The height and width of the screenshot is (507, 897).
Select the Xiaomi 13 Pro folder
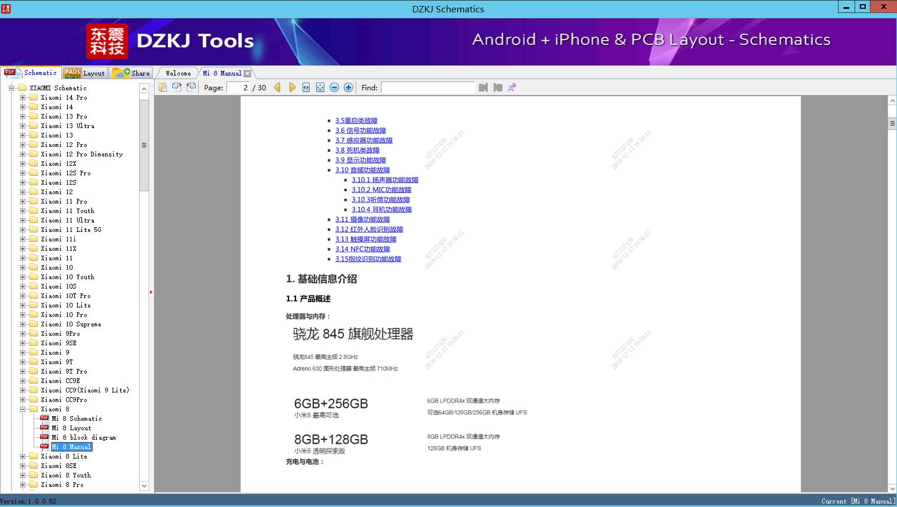tap(64, 116)
